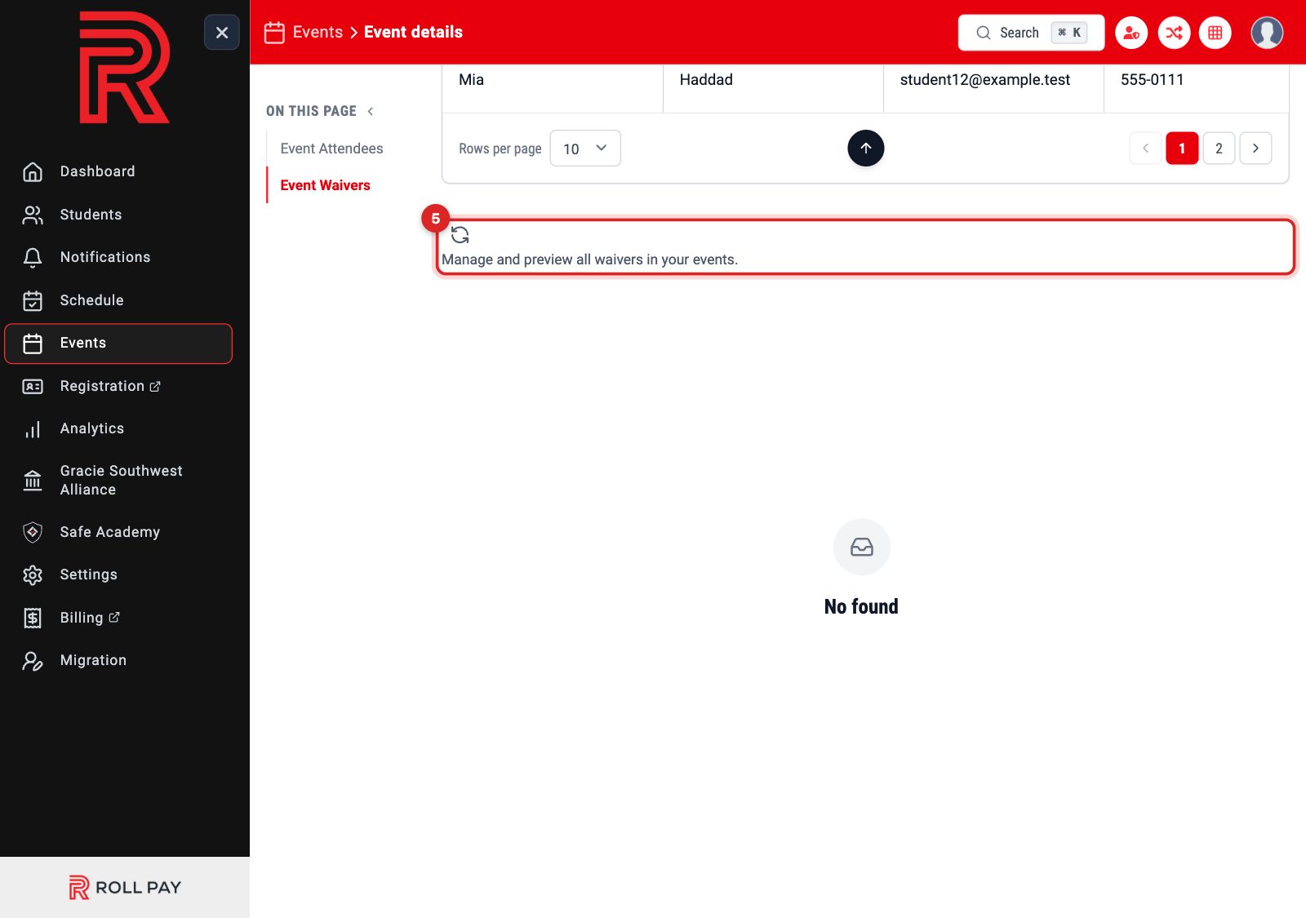Click the add-user icon in header
The height and width of the screenshot is (918, 1306).
coord(1131,33)
